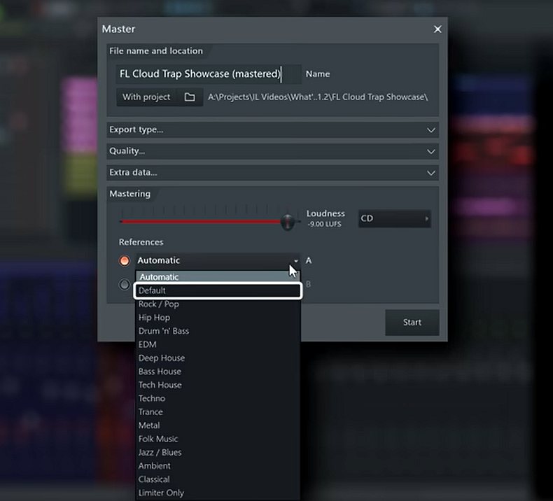Open the CD loudness preset dropdown
The width and height of the screenshot is (553, 501).
click(395, 218)
